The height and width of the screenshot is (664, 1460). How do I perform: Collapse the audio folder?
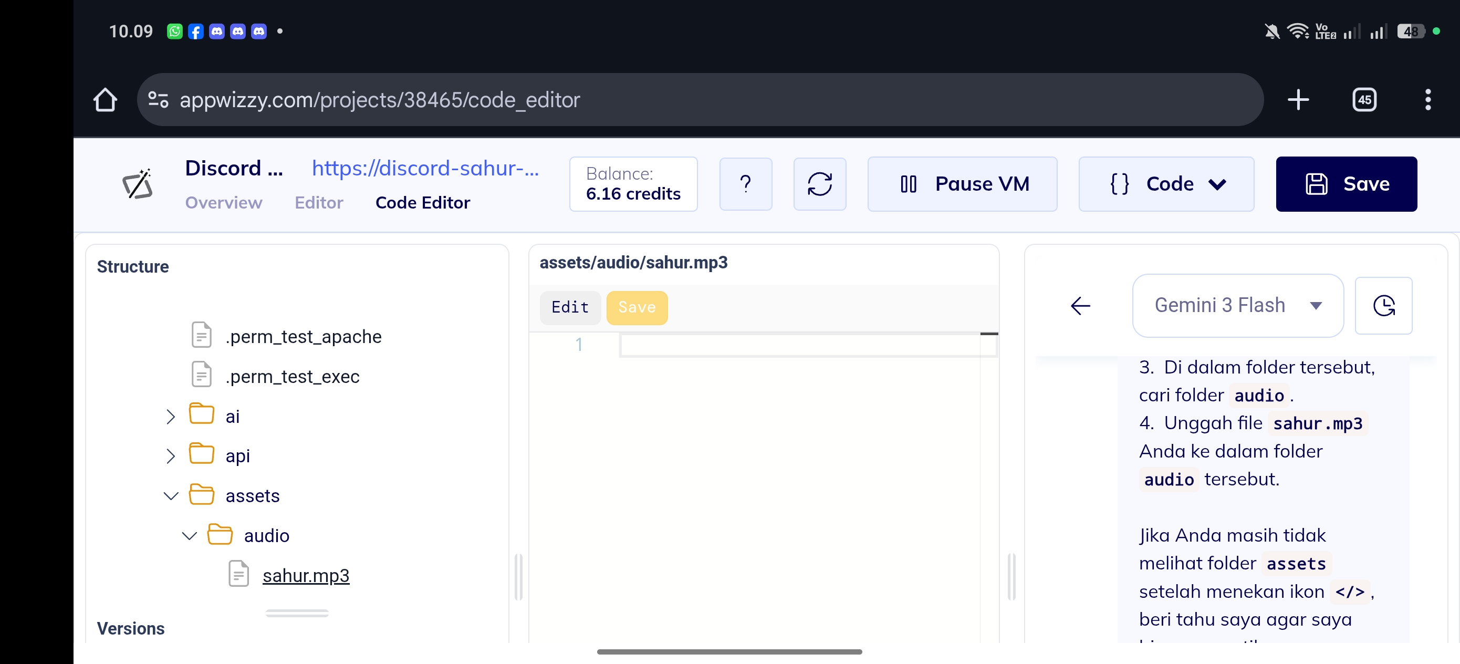point(189,535)
